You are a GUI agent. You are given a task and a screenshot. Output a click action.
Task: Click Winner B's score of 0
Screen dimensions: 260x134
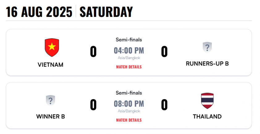(93, 105)
